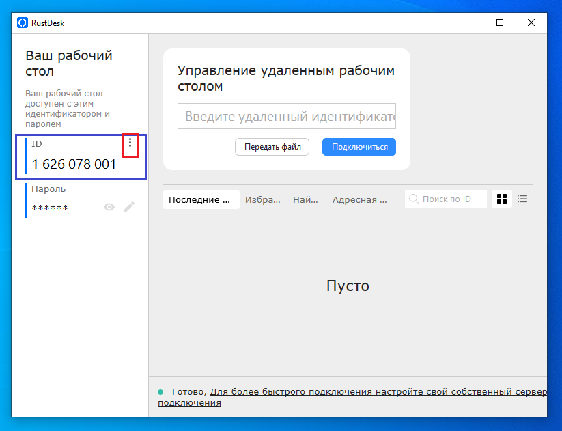
Task: Switch to the Последние tab
Action: click(x=201, y=199)
